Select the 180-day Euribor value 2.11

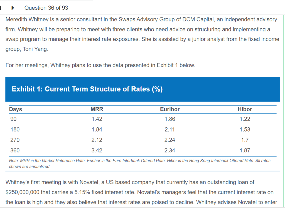170,130
